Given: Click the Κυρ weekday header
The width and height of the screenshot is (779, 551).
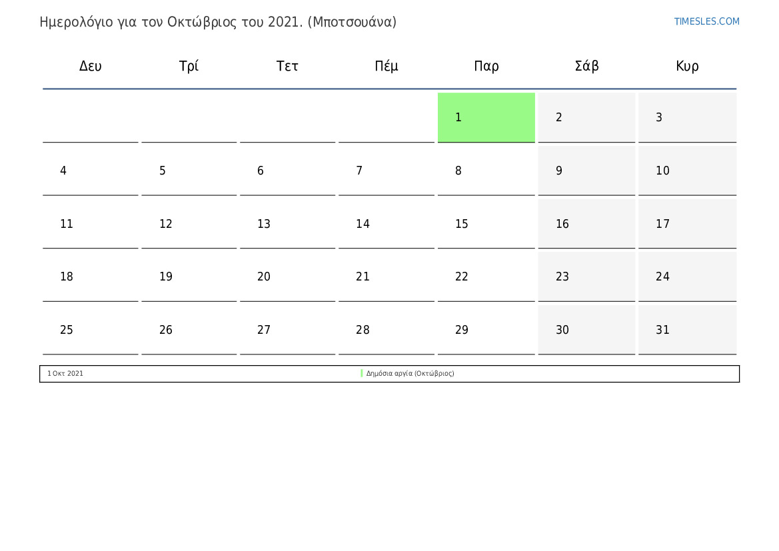Looking at the screenshot, I should 687,66.
